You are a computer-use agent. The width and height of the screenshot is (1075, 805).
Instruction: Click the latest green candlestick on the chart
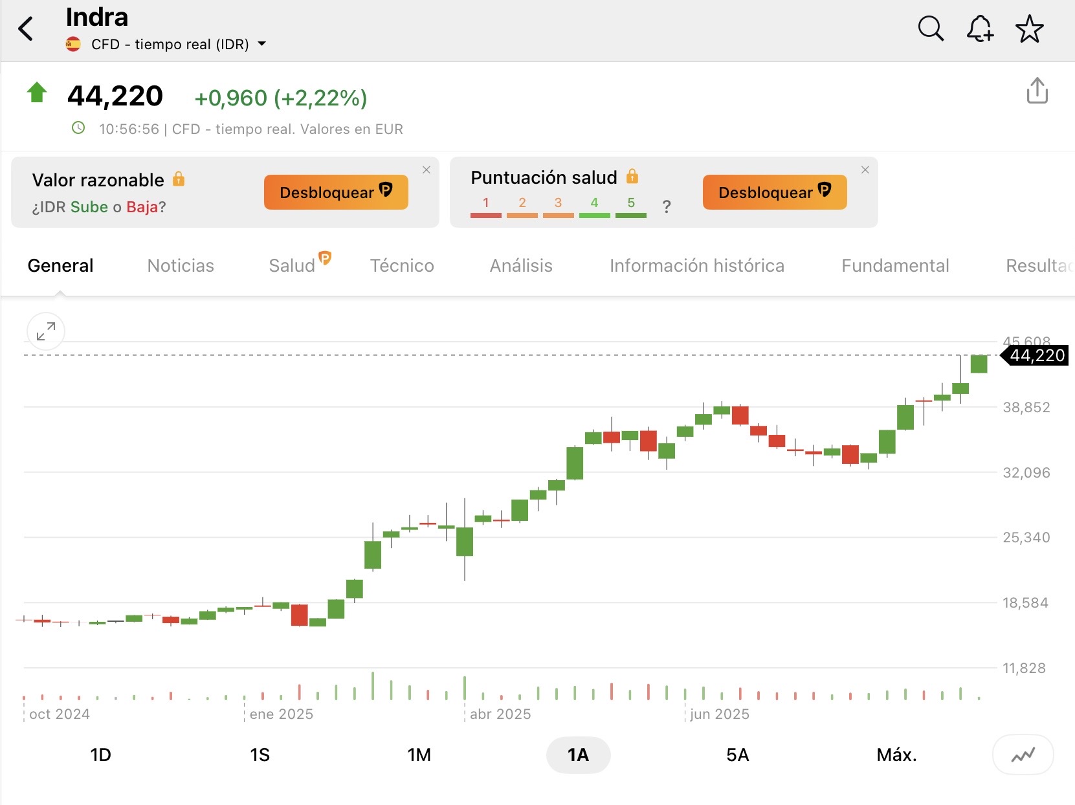click(x=979, y=364)
